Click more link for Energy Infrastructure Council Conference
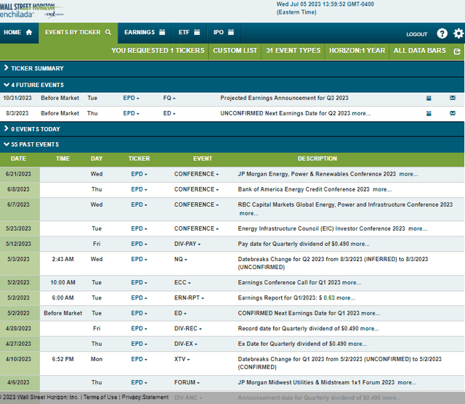Screen dimensions: 465x404 click(418, 228)
